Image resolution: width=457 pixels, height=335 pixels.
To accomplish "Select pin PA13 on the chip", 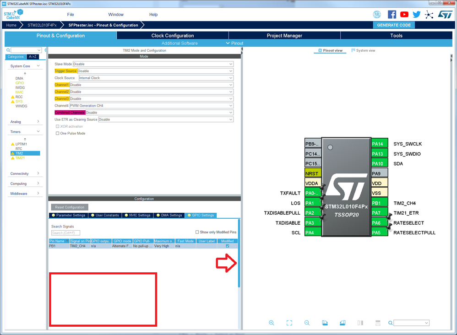I will (380, 154).
